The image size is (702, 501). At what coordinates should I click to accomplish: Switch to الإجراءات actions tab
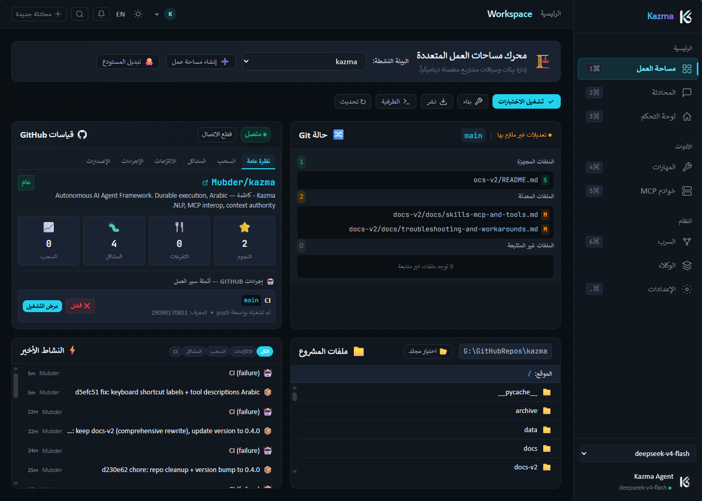[132, 161]
